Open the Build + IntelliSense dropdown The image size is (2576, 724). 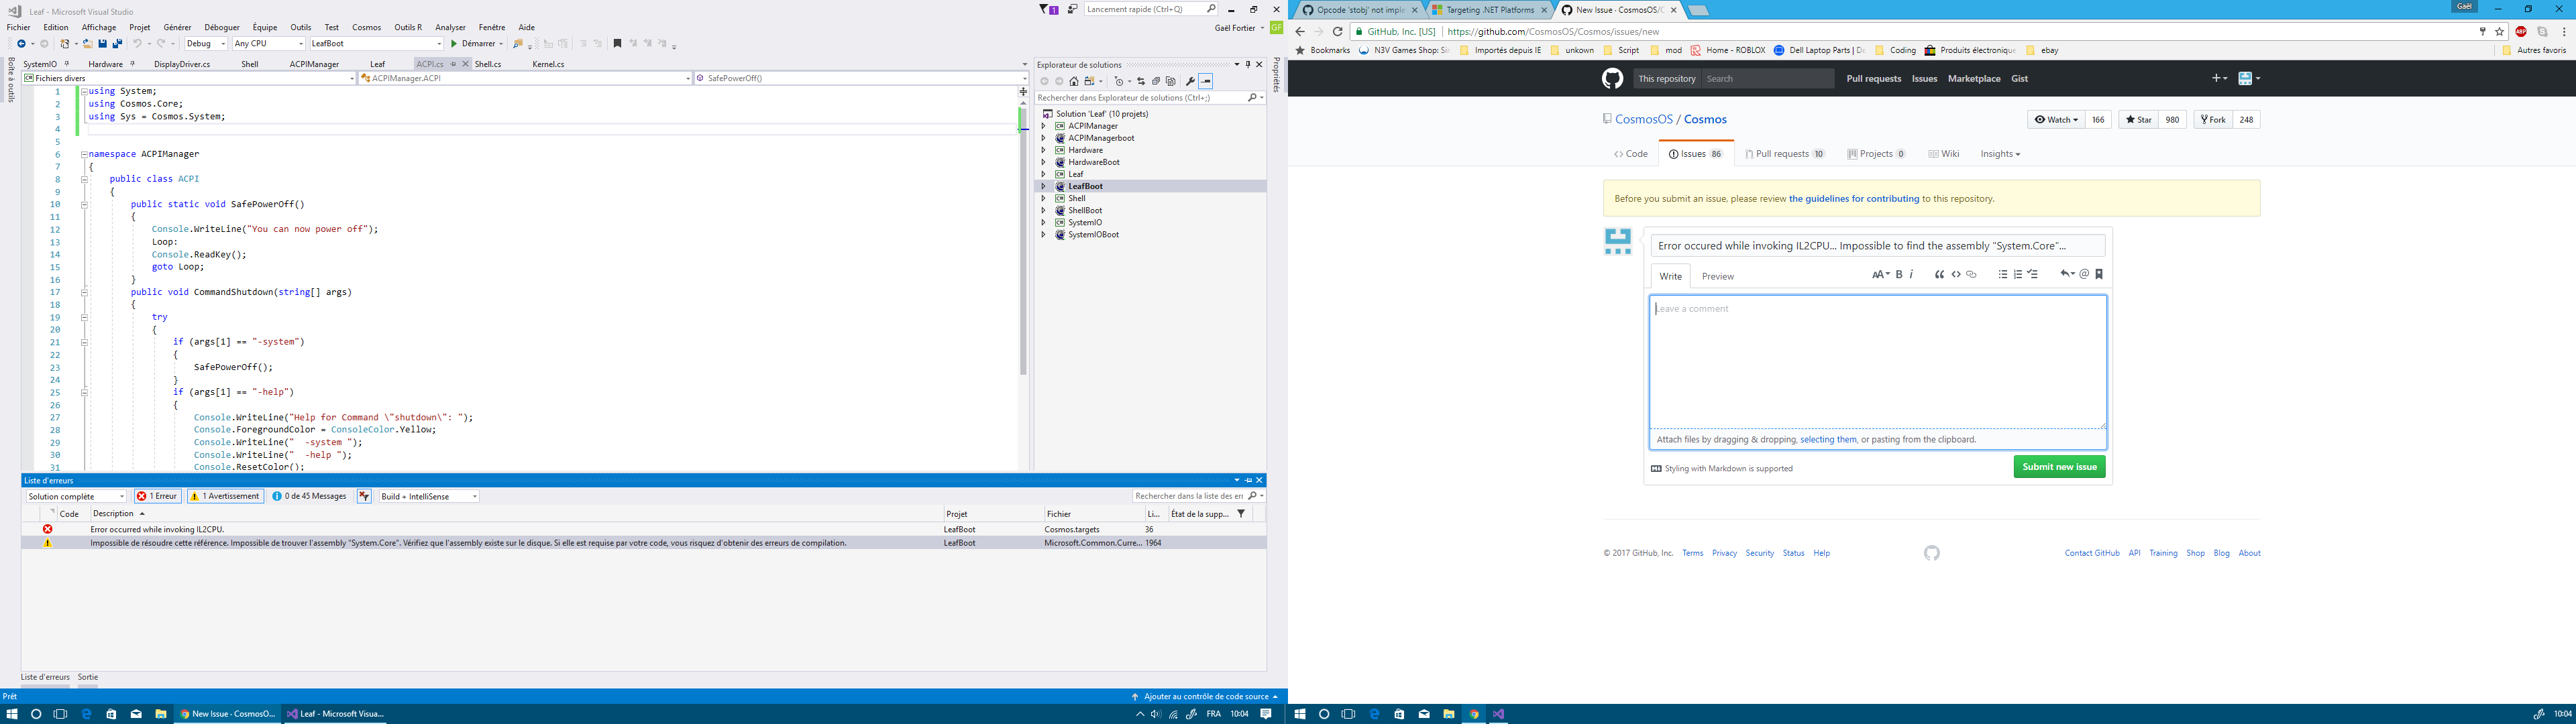coord(429,497)
